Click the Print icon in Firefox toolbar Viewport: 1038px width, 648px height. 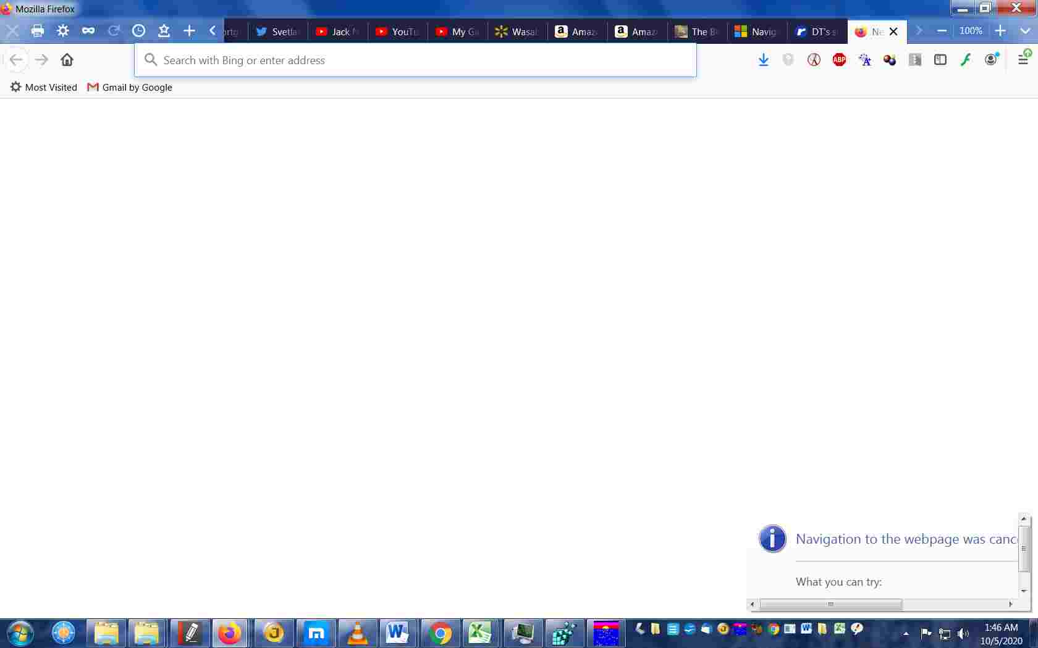coord(38,30)
